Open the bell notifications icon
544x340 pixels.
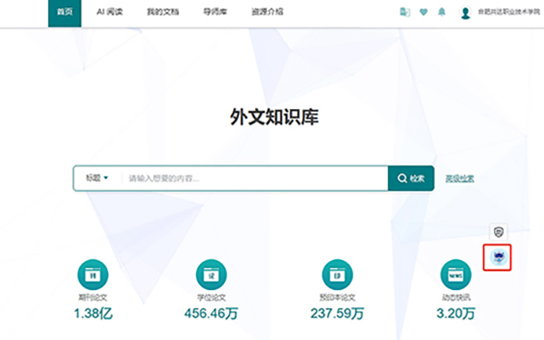(441, 12)
